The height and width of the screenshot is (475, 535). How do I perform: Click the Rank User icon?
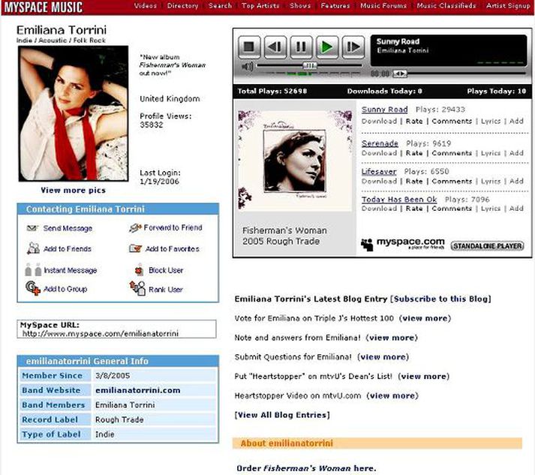point(137,288)
